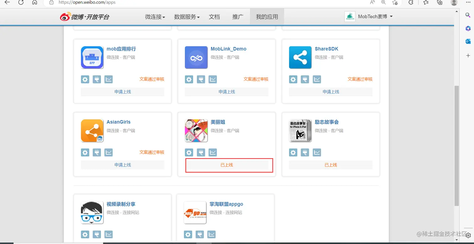Image resolution: width=474 pixels, height=244 pixels.
Task: Click 申请上线 button for ShareSDK
Action: (331, 92)
